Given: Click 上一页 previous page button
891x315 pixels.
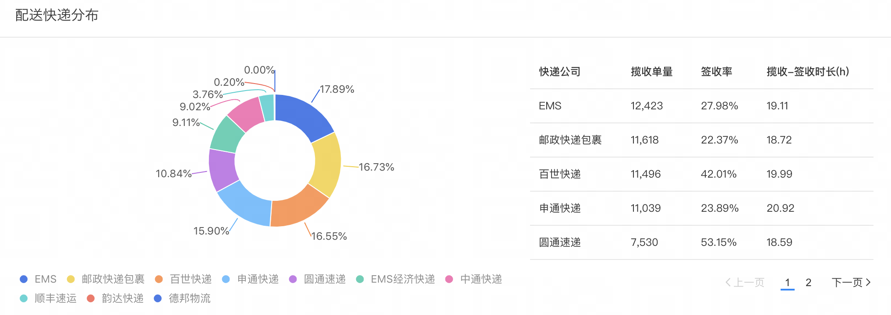Looking at the screenshot, I should (x=745, y=283).
